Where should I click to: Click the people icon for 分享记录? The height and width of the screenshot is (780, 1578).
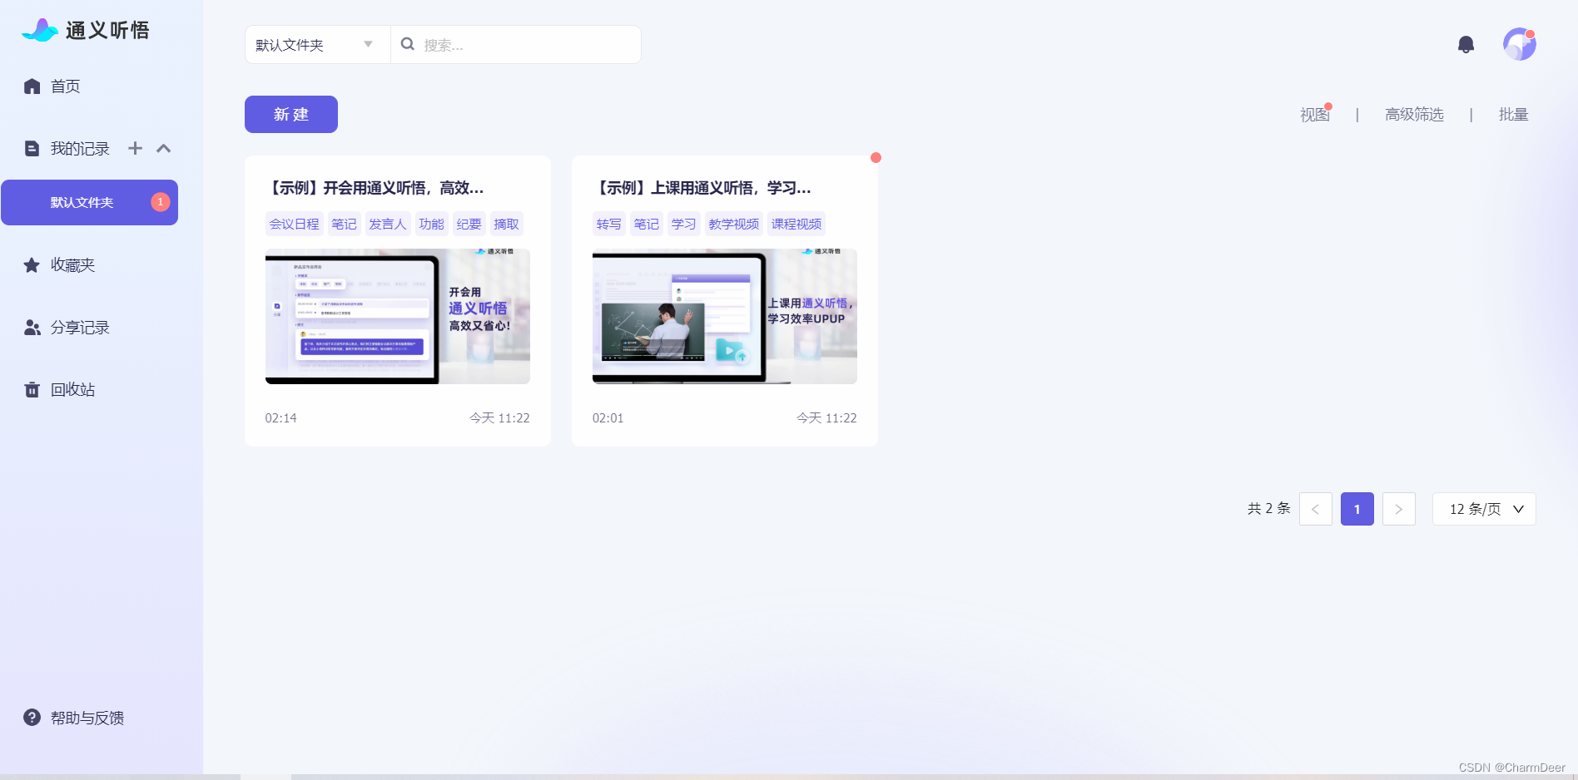tap(32, 328)
